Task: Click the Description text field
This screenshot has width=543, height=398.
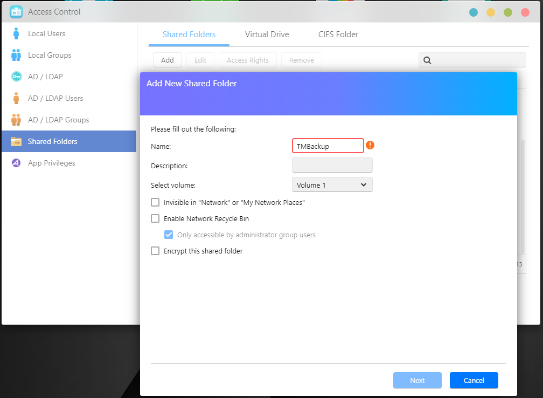Action: pos(332,165)
